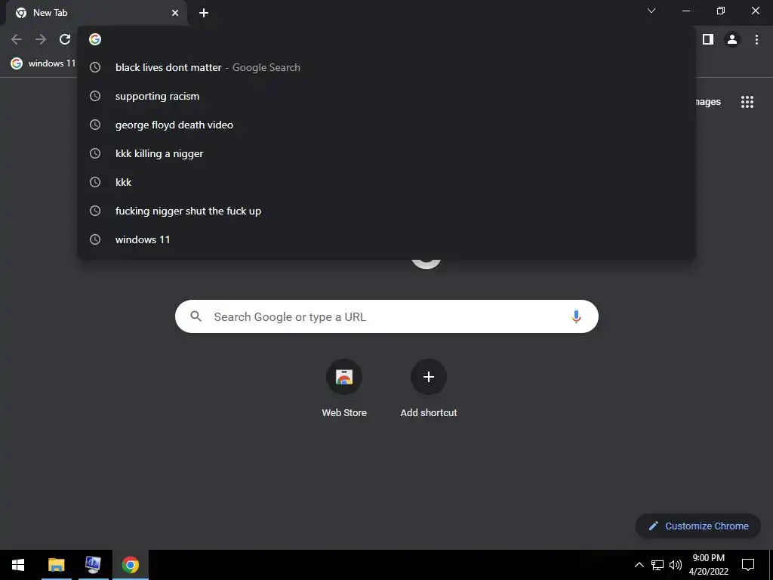Minimize the Chrome window
773x580 pixels.
tap(686, 11)
